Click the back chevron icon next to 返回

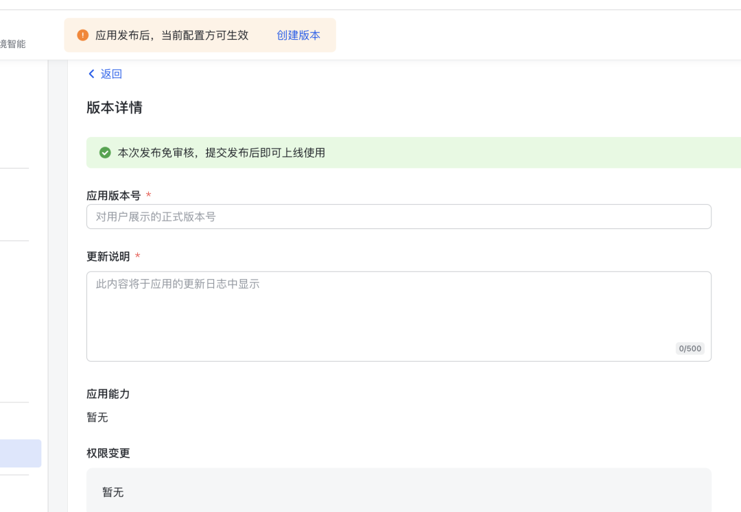click(91, 73)
